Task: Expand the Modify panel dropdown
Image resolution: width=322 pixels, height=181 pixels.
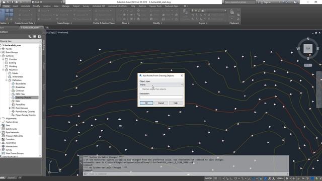Action: [x=157, y=23]
